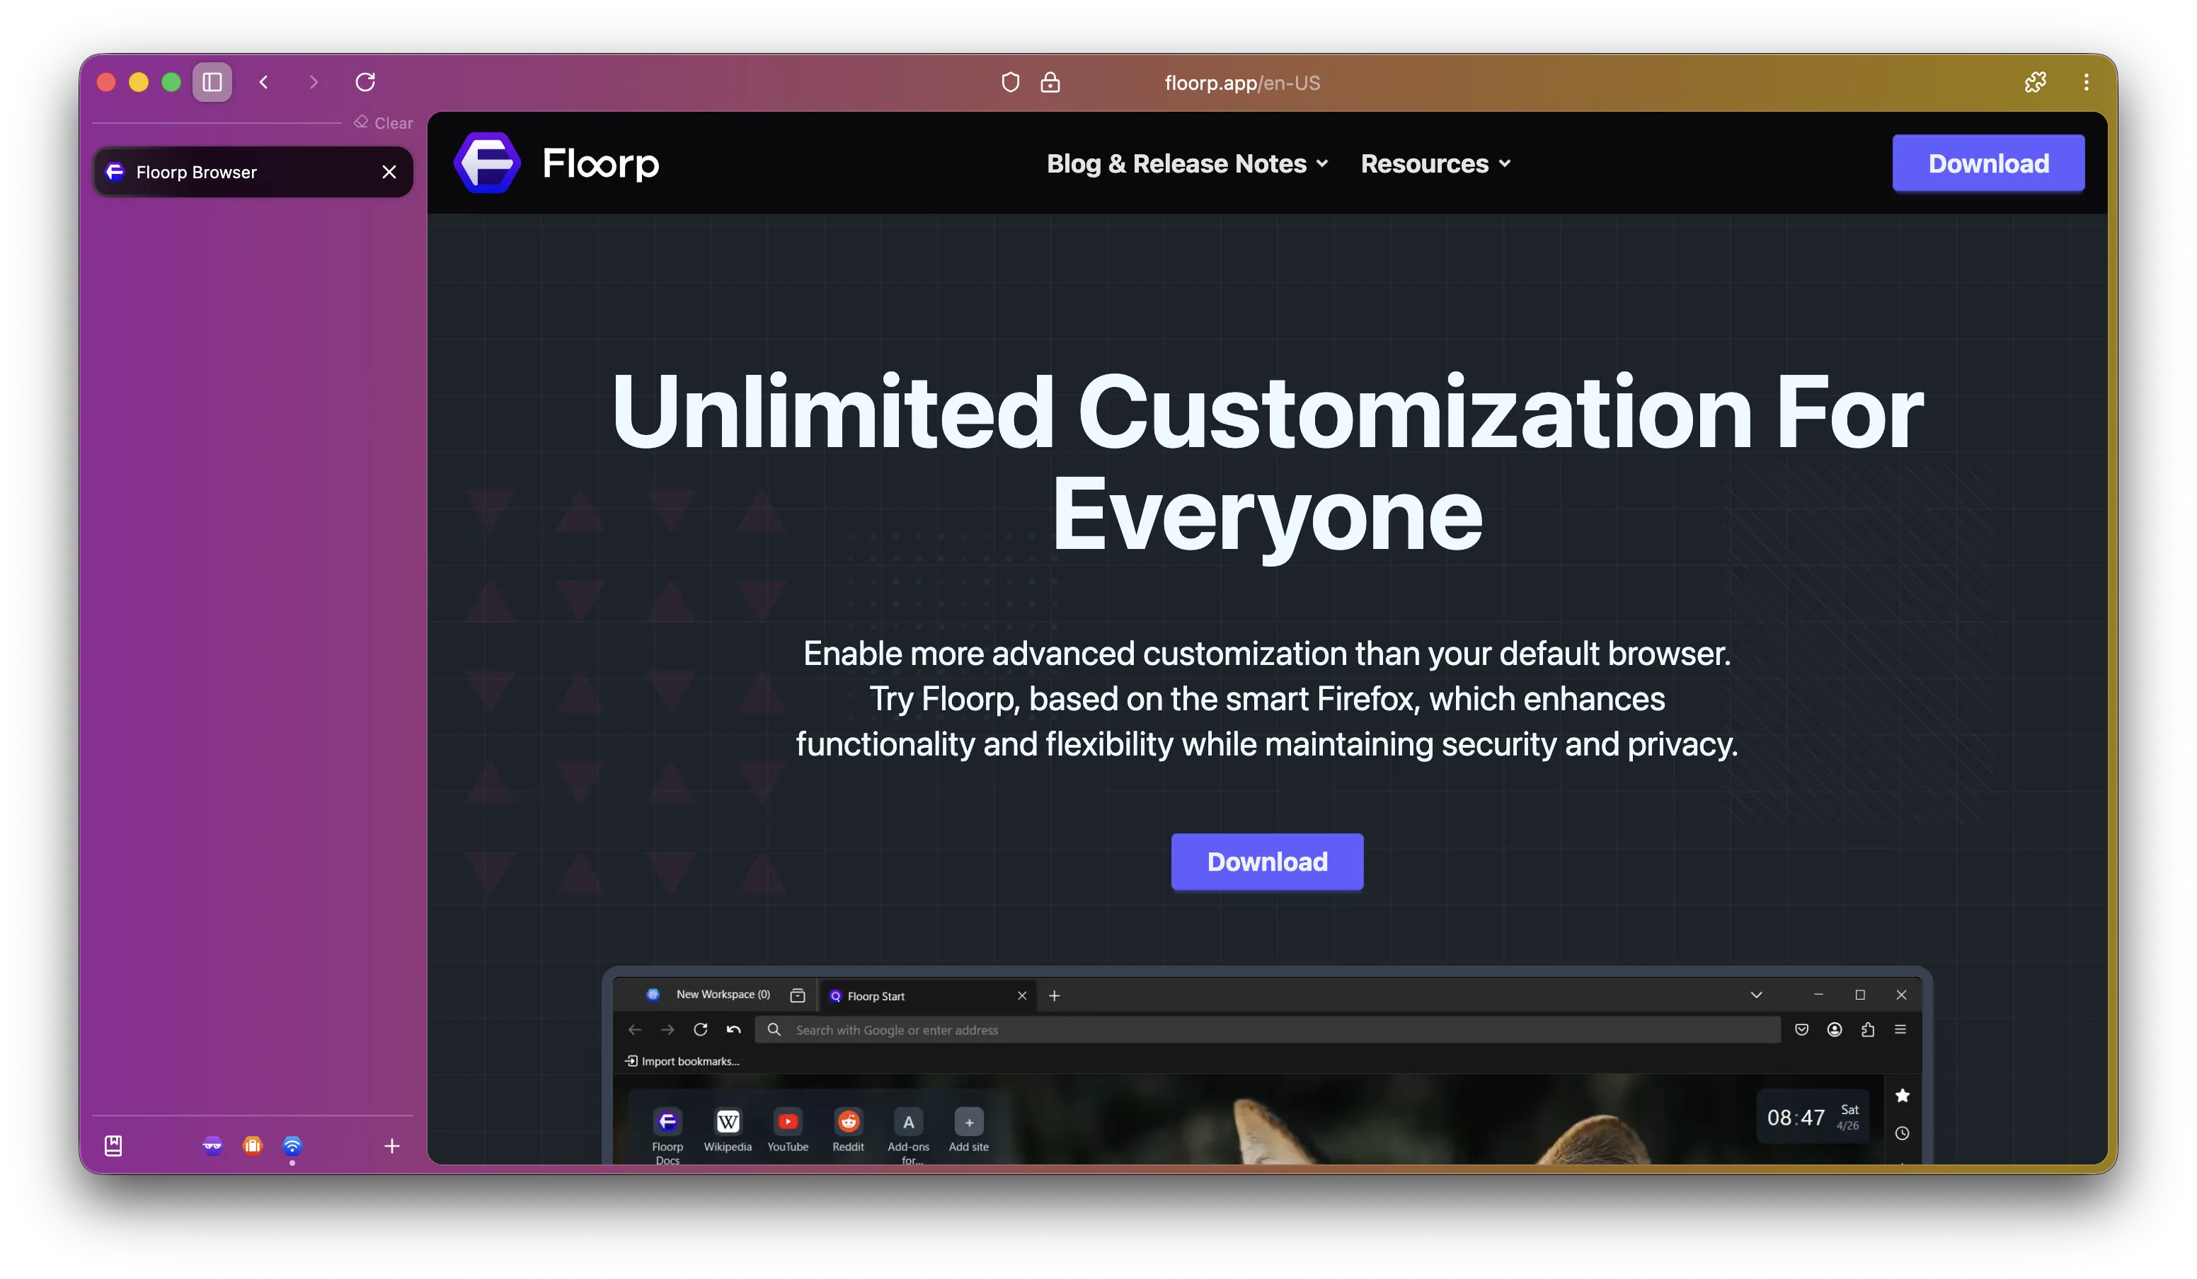Clear tabs using the Clear button
The height and width of the screenshot is (1279, 2197).
384,123
